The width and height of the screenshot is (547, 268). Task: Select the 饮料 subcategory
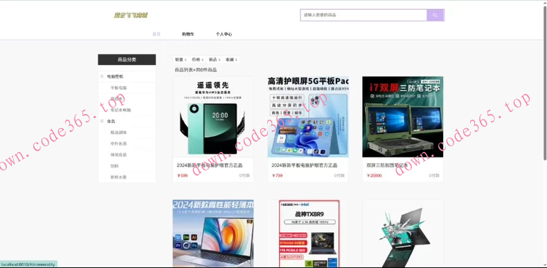tap(114, 166)
